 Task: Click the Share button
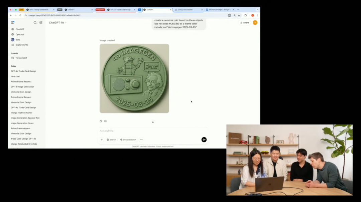pos(244,22)
